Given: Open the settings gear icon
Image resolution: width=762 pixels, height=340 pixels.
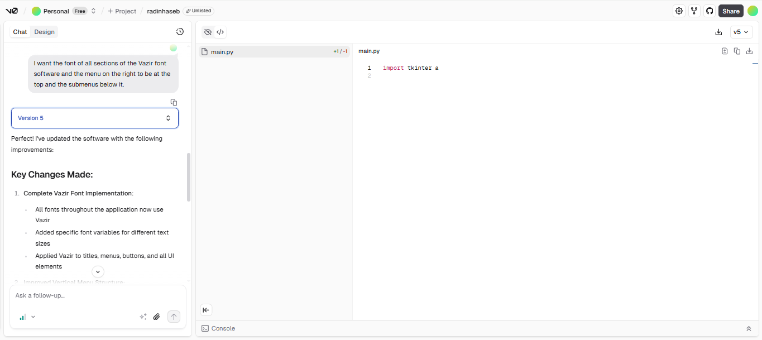Looking at the screenshot, I should point(679,11).
